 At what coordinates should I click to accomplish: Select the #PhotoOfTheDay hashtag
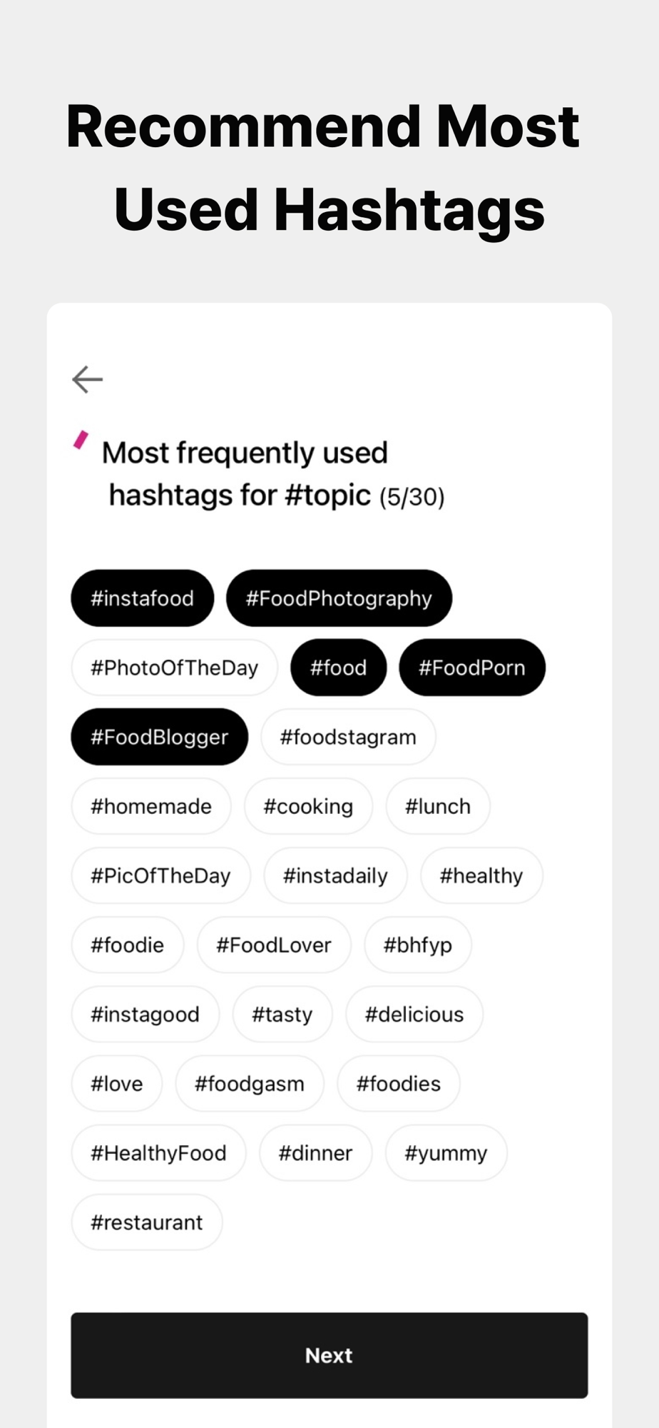coord(174,668)
